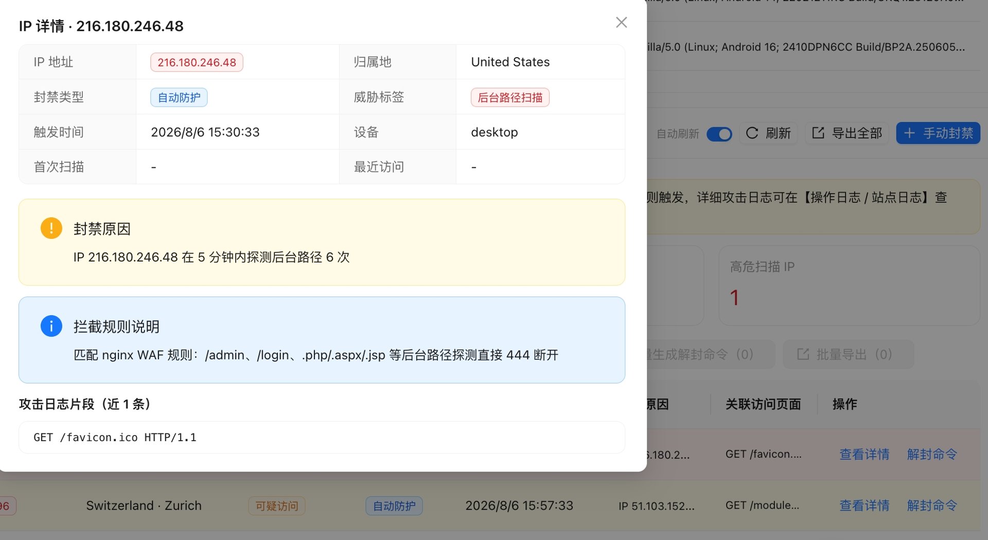Toggle the 自动刷新 switch
The image size is (988, 540).
coord(719,134)
